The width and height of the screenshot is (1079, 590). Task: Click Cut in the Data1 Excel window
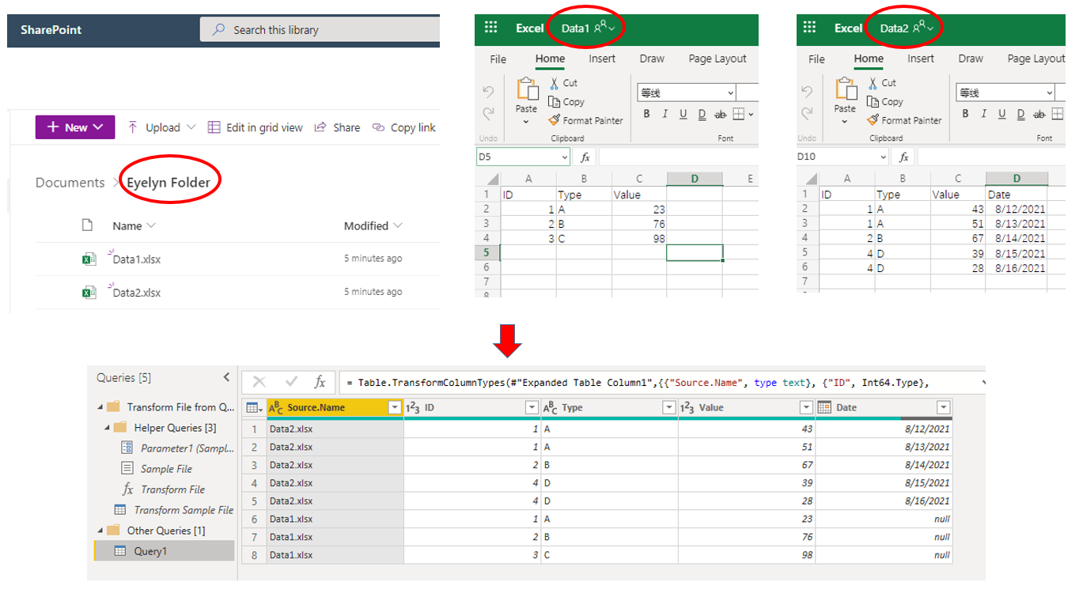563,83
